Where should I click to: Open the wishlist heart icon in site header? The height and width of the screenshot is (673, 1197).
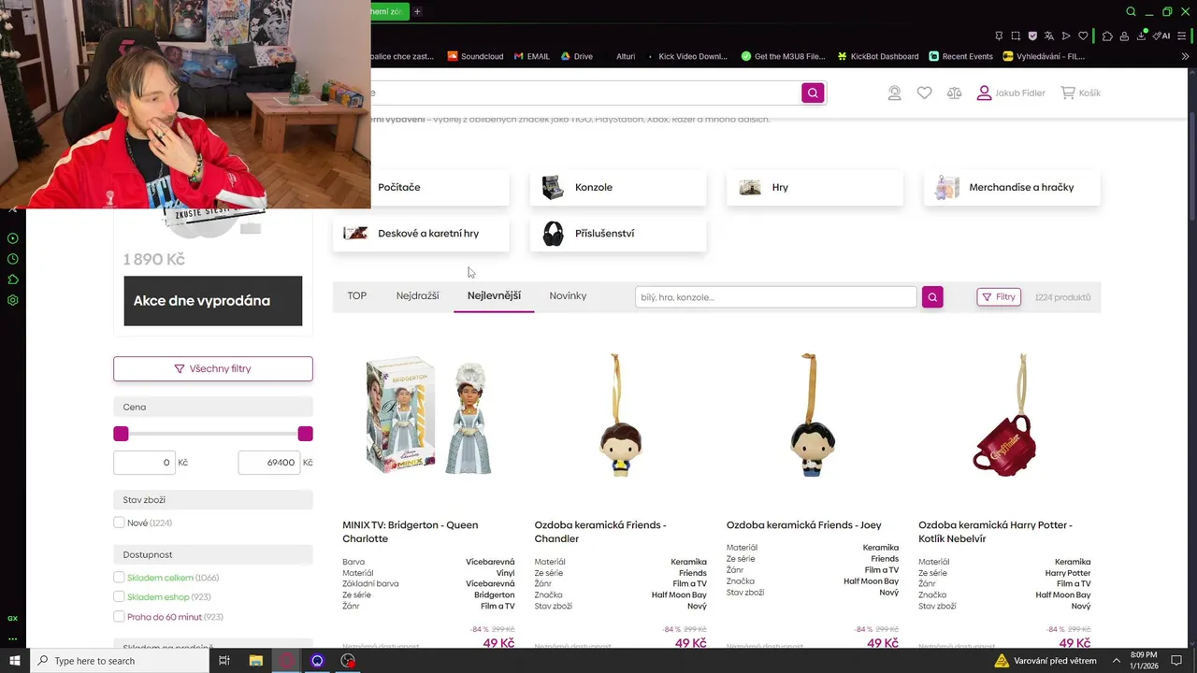(924, 93)
